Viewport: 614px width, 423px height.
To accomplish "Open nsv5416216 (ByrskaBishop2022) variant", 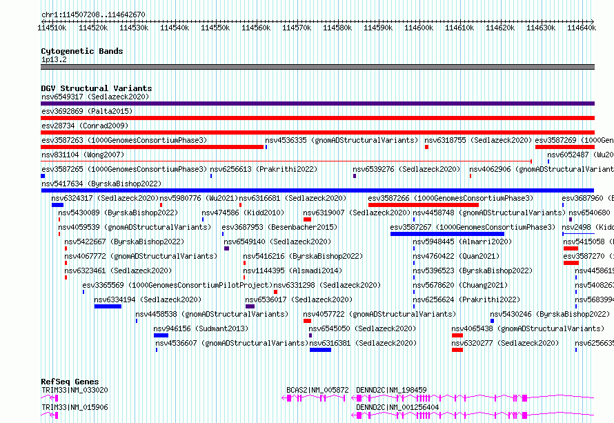I will [x=303, y=256].
